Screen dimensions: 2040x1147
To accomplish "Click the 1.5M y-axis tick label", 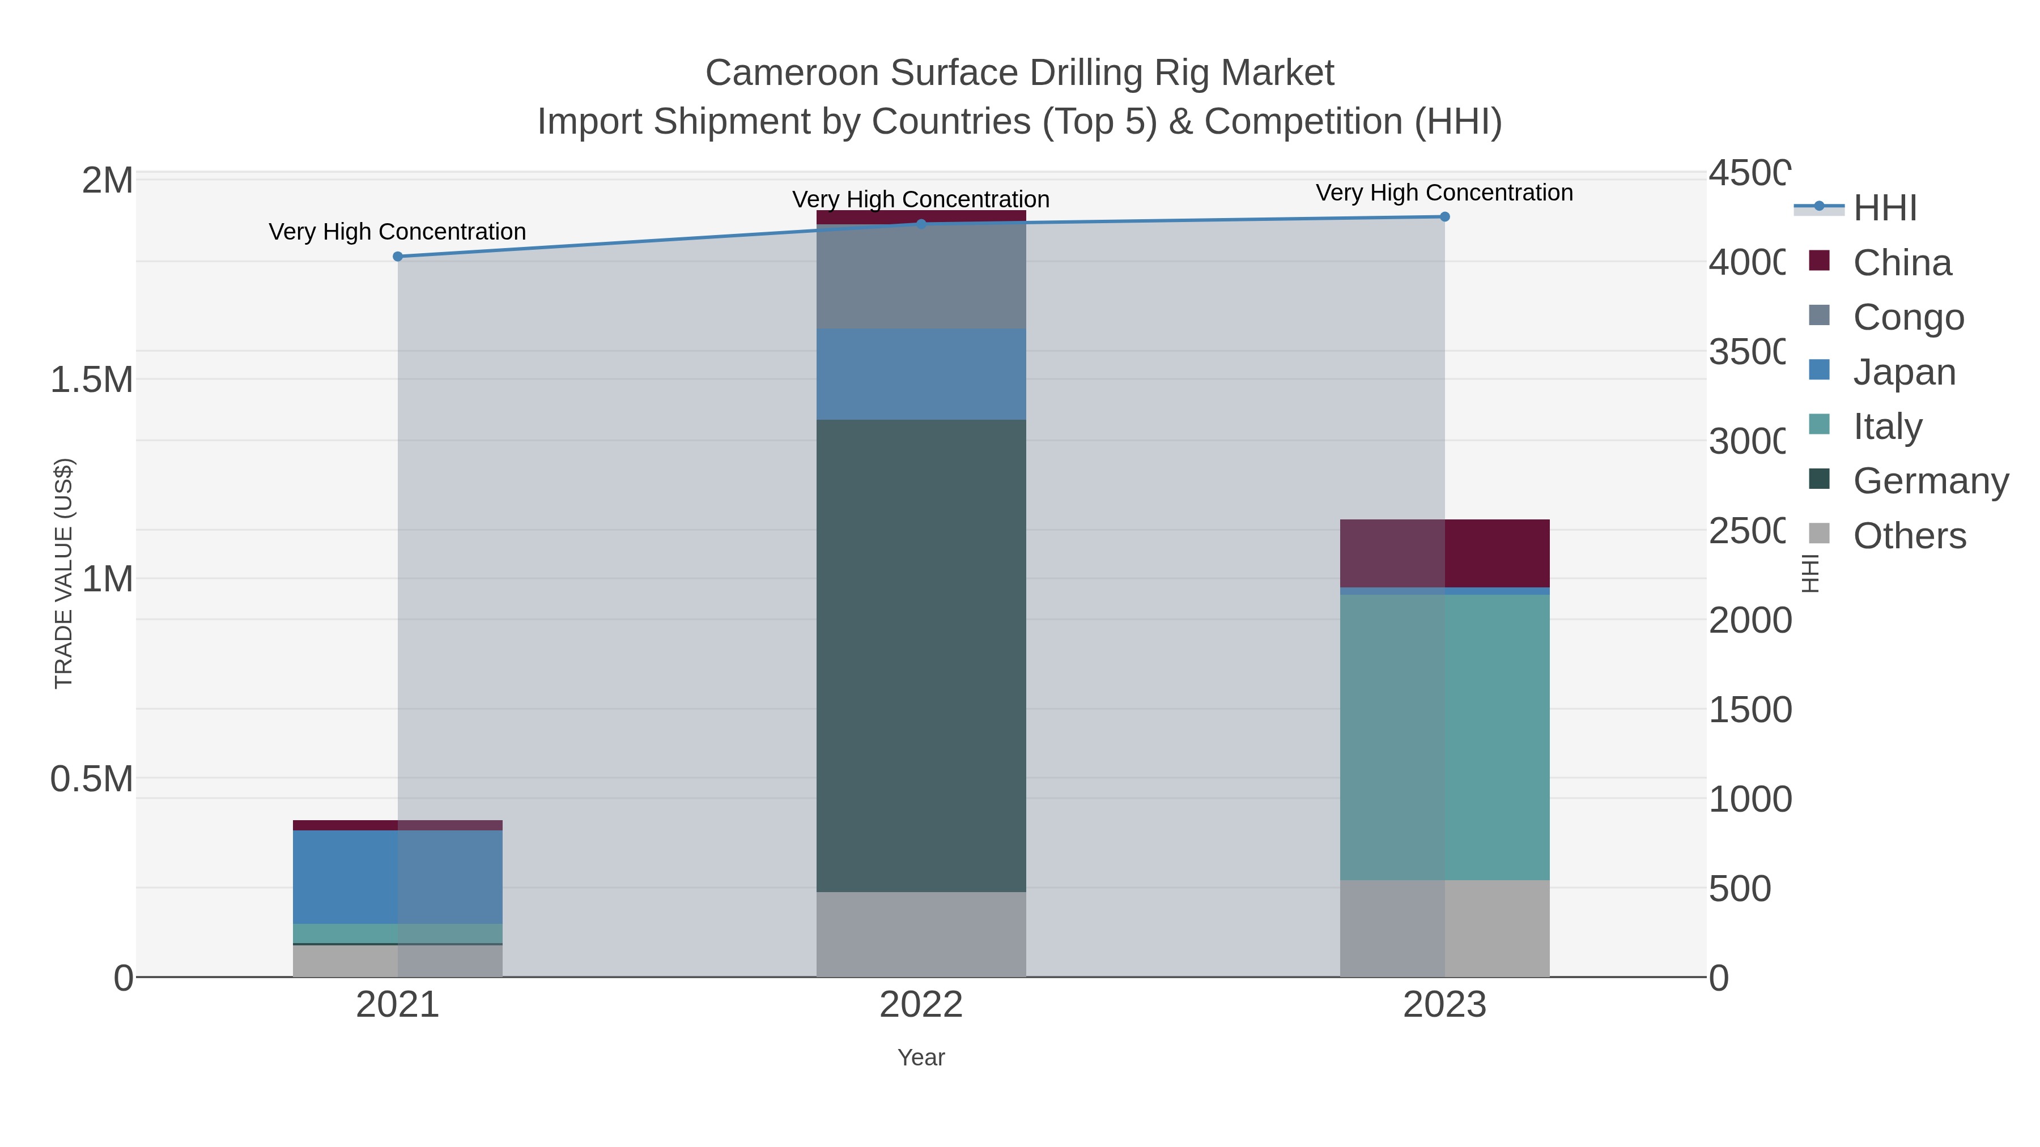I will click(92, 380).
